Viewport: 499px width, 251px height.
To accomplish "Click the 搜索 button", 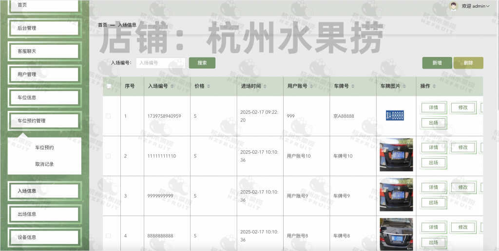I will pos(202,63).
